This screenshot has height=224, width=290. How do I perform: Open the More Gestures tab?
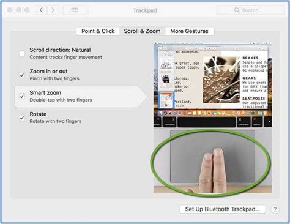coord(190,31)
